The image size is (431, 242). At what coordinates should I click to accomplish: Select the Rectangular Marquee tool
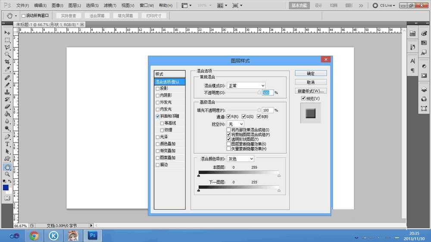click(x=7, y=40)
